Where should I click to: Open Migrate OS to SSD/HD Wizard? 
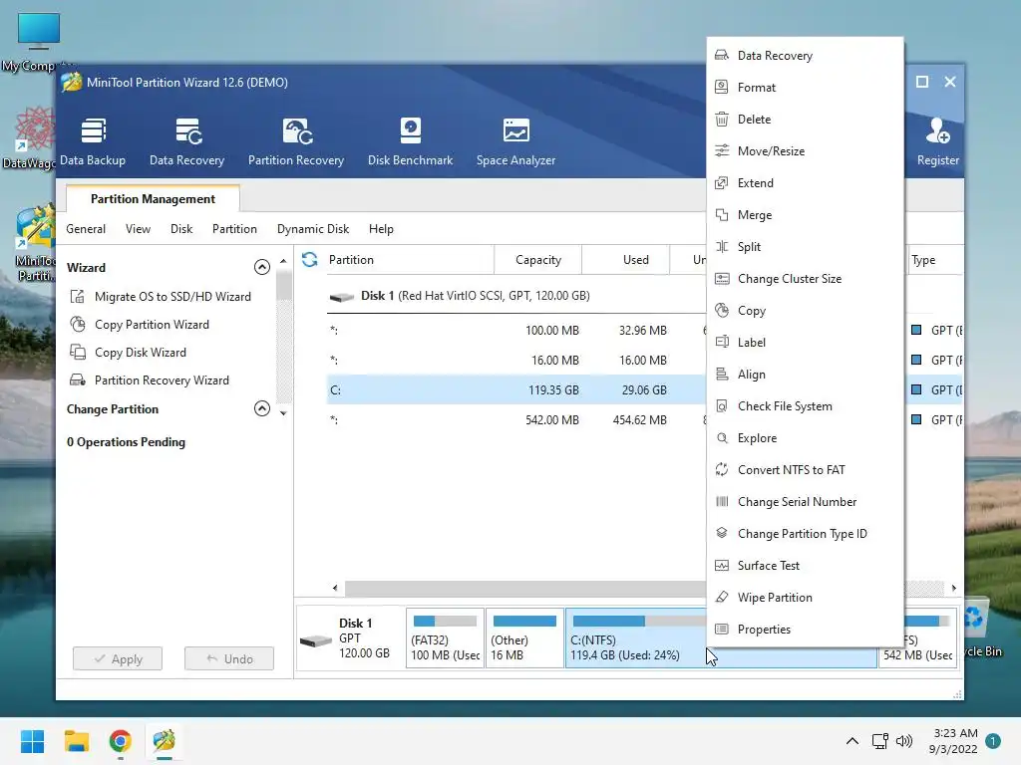tap(161, 297)
